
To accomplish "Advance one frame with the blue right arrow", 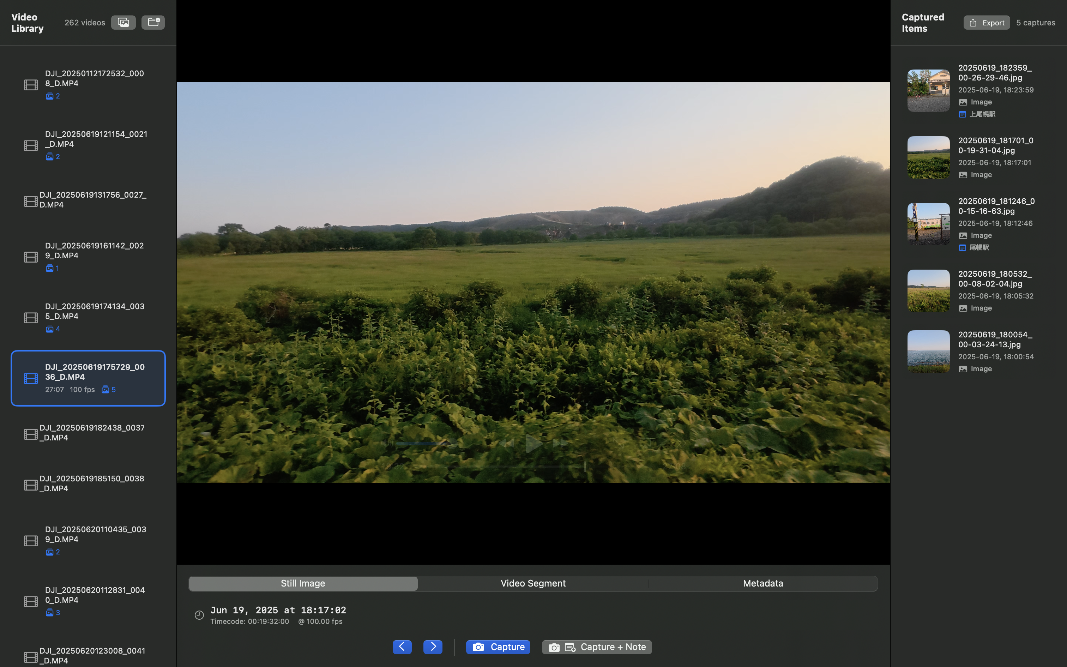I will [432, 646].
